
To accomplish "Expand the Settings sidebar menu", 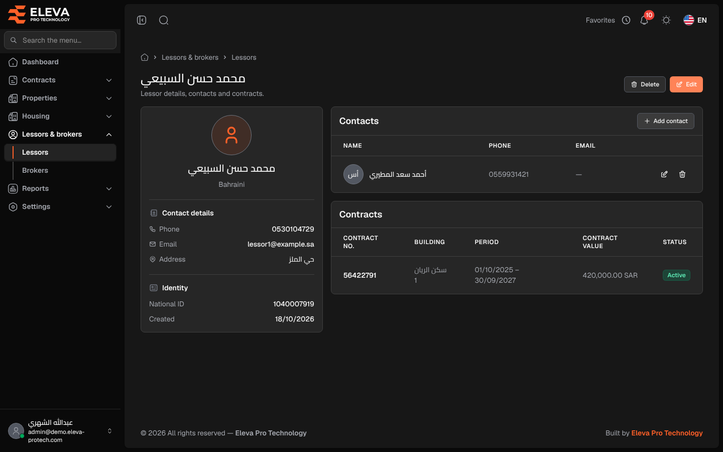I will click(x=60, y=206).
